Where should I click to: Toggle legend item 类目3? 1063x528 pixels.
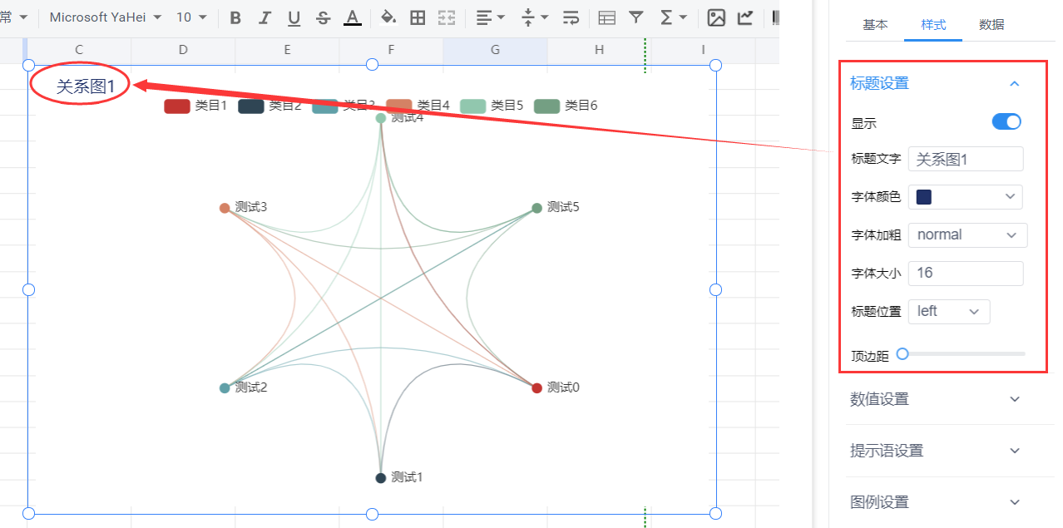344,106
